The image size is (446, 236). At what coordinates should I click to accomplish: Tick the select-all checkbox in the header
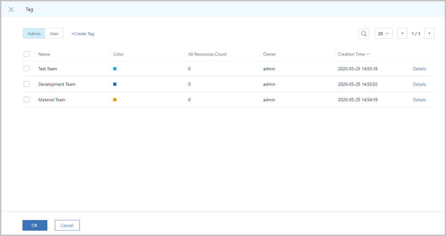[x=26, y=54]
